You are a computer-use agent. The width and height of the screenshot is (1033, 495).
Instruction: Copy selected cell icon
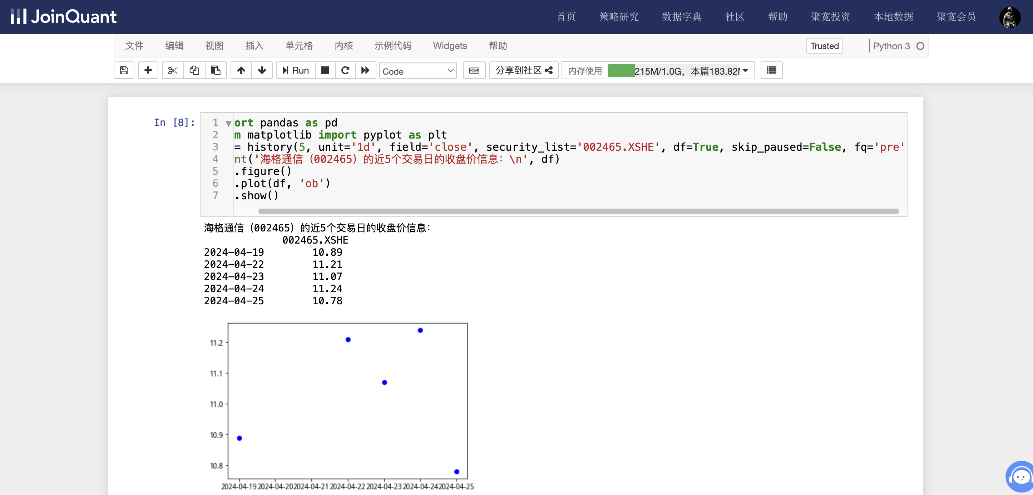pos(194,71)
